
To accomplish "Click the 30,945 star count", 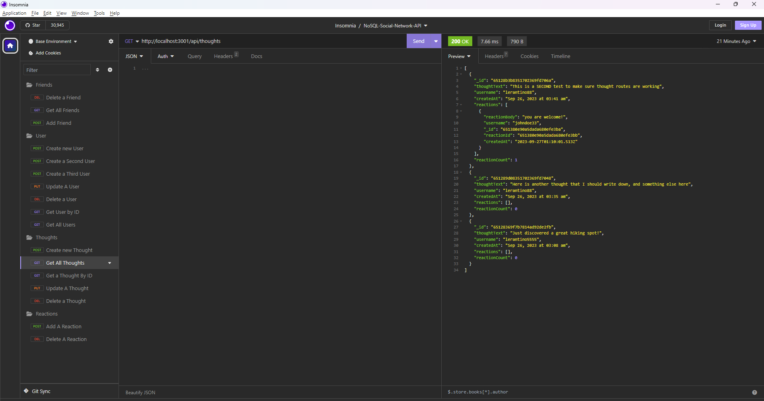I will (x=57, y=25).
